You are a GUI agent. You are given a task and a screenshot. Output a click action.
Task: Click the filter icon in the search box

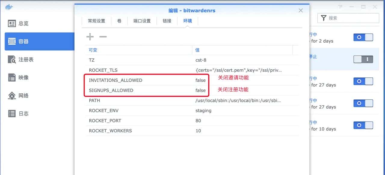324,18
